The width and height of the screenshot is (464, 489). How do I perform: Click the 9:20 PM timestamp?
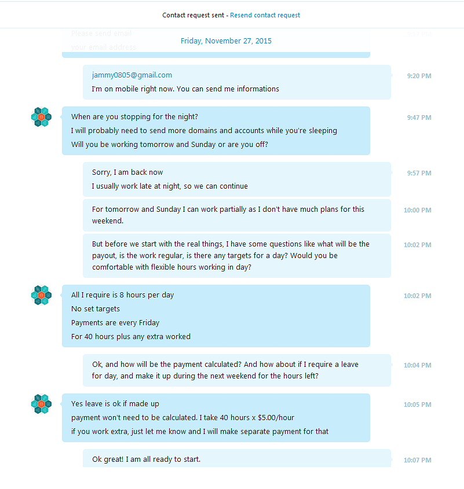pos(419,76)
